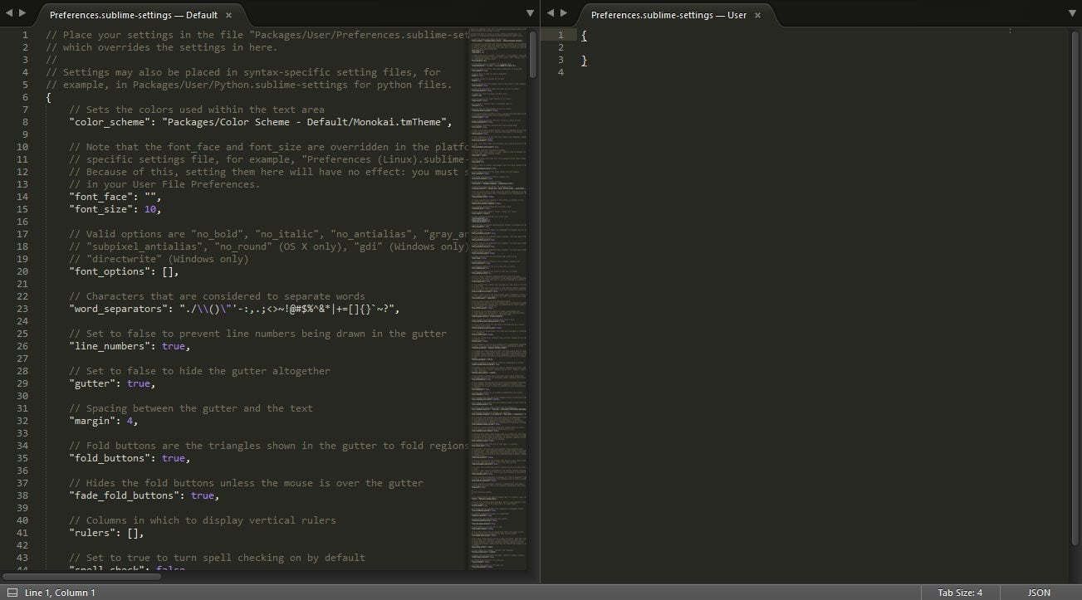Click the previous tab arrow in left pane
Screen dimensions: 1082x600
click(9, 13)
